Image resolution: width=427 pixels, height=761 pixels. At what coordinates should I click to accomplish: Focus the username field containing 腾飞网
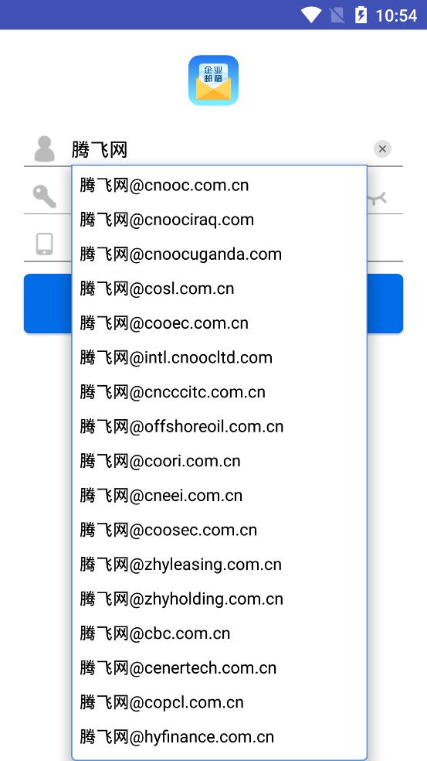pyautogui.click(x=221, y=149)
